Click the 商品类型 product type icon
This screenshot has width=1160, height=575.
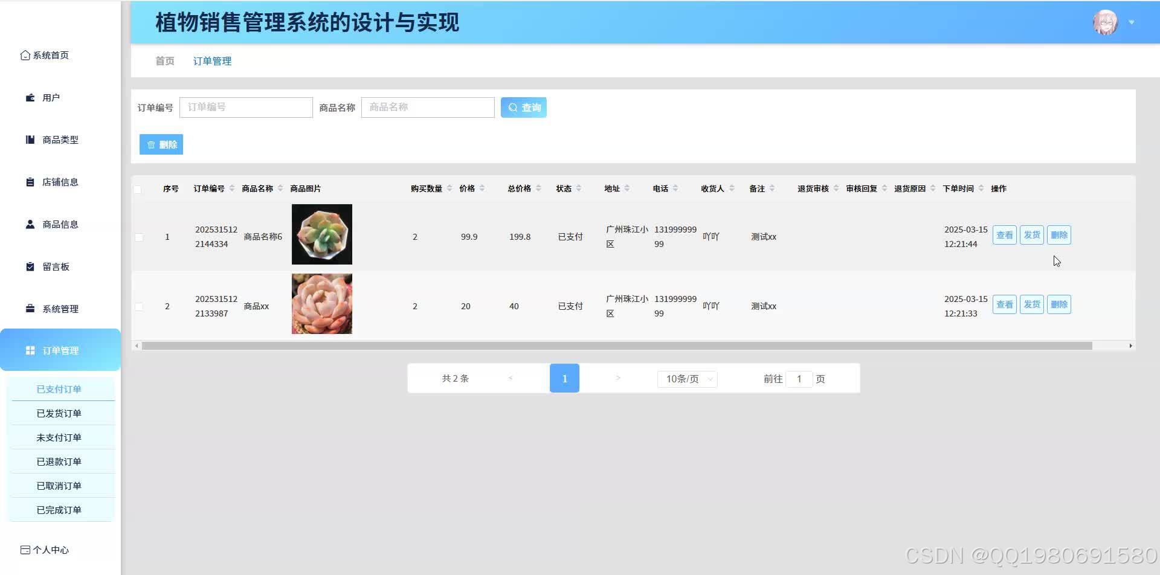coord(30,140)
